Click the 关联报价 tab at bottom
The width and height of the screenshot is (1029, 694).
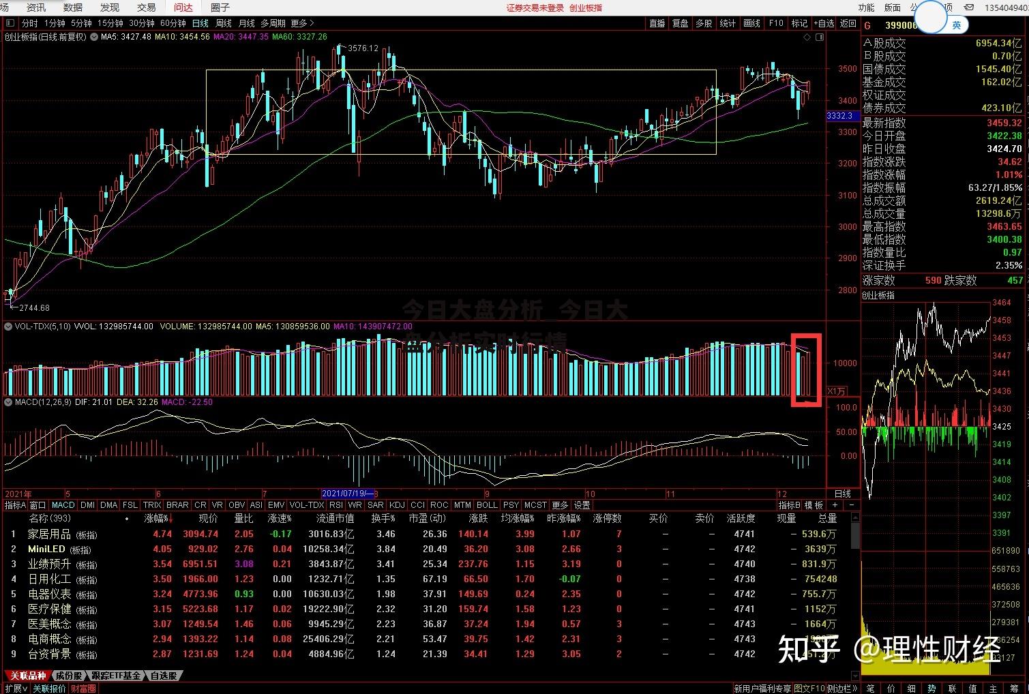[x=50, y=689]
